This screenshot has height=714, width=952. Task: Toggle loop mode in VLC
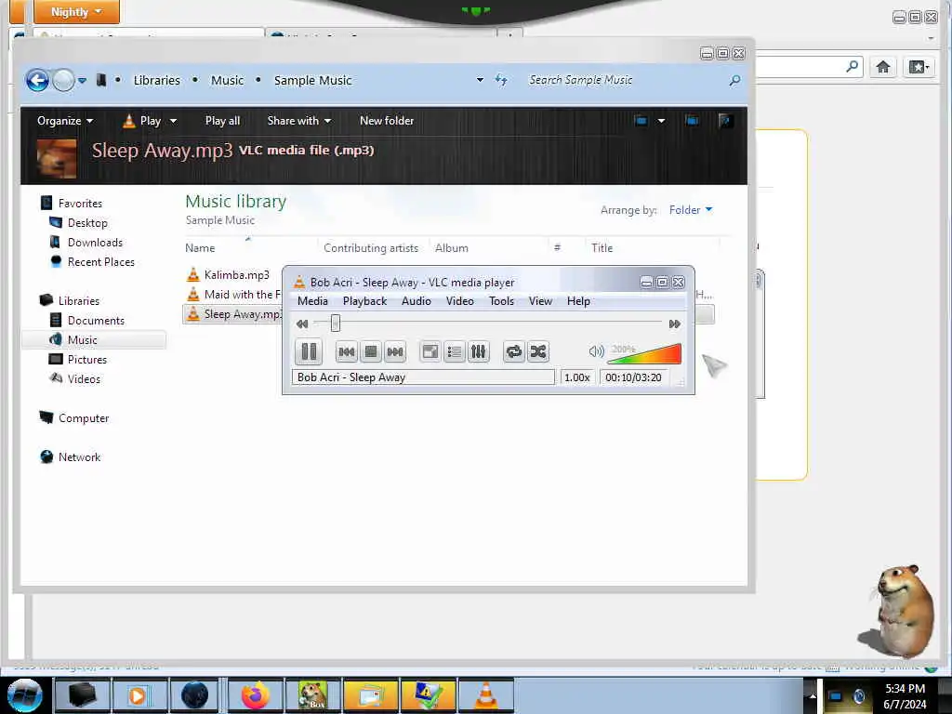[x=513, y=351]
